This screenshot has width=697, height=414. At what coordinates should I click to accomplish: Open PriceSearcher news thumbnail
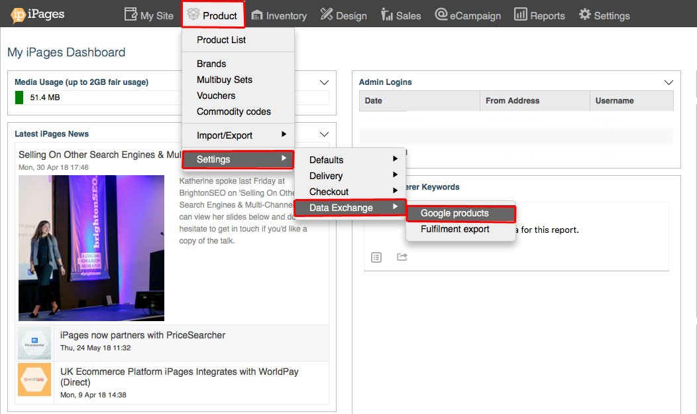point(34,343)
